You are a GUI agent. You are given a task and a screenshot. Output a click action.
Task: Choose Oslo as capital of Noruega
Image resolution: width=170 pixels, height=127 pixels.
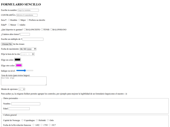pyautogui.click(x=48, y=120)
